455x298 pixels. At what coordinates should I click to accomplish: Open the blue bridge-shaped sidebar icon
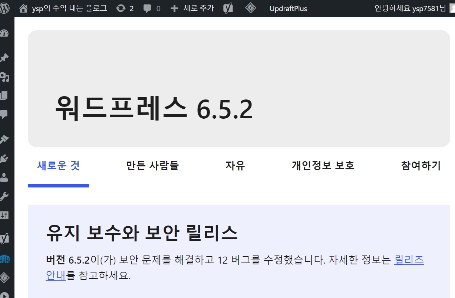click(4, 259)
